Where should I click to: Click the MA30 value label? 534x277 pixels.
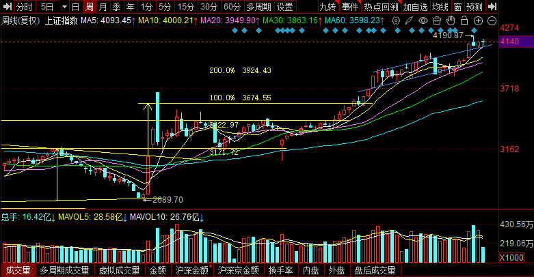click(x=292, y=20)
